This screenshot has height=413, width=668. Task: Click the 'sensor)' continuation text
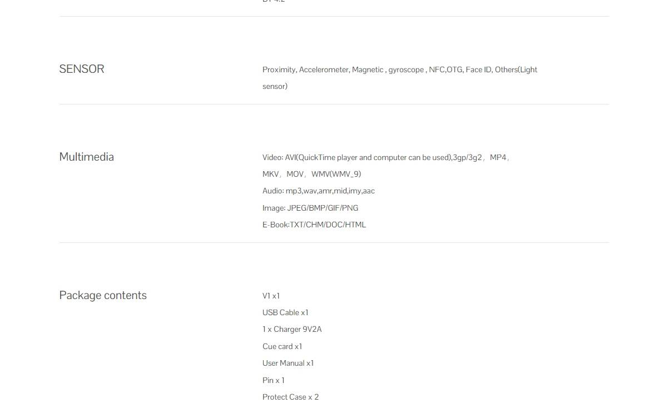[x=275, y=86]
